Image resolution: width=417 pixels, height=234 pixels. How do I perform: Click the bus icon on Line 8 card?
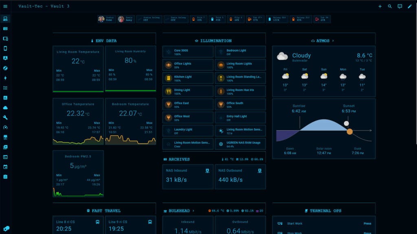point(98,222)
